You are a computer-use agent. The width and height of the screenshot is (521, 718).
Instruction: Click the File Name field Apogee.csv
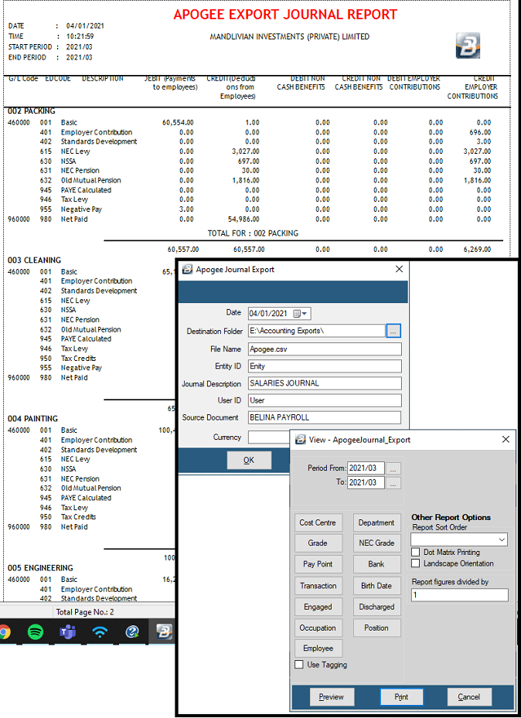coord(325,349)
